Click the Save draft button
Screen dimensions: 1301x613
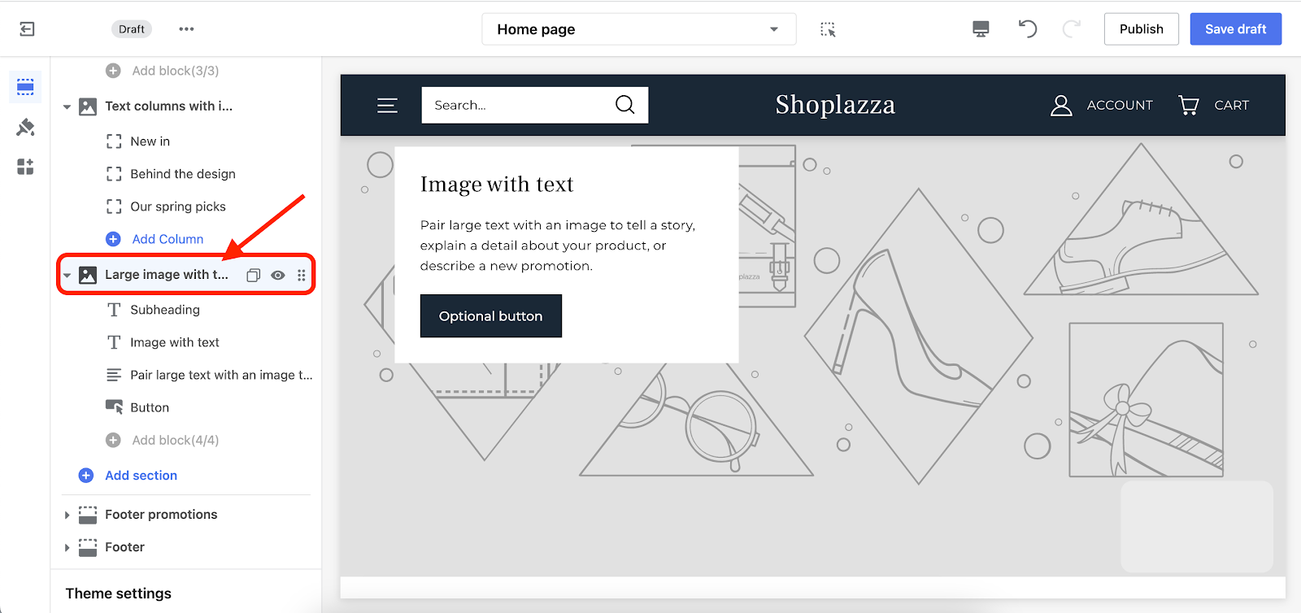pyautogui.click(x=1235, y=29)
